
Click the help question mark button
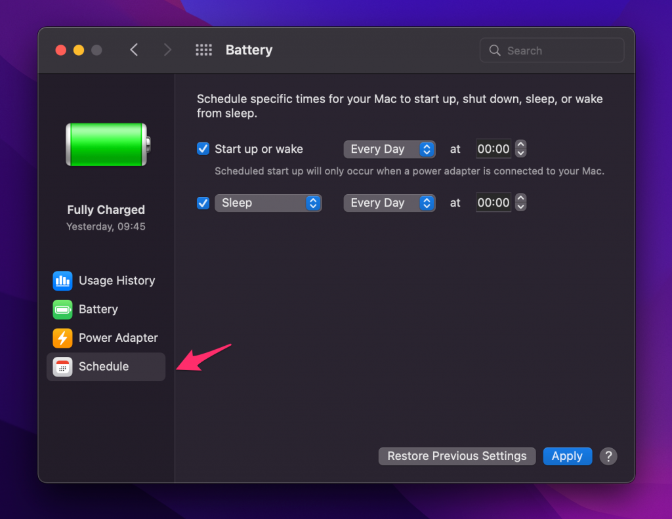tap(608, 456)
